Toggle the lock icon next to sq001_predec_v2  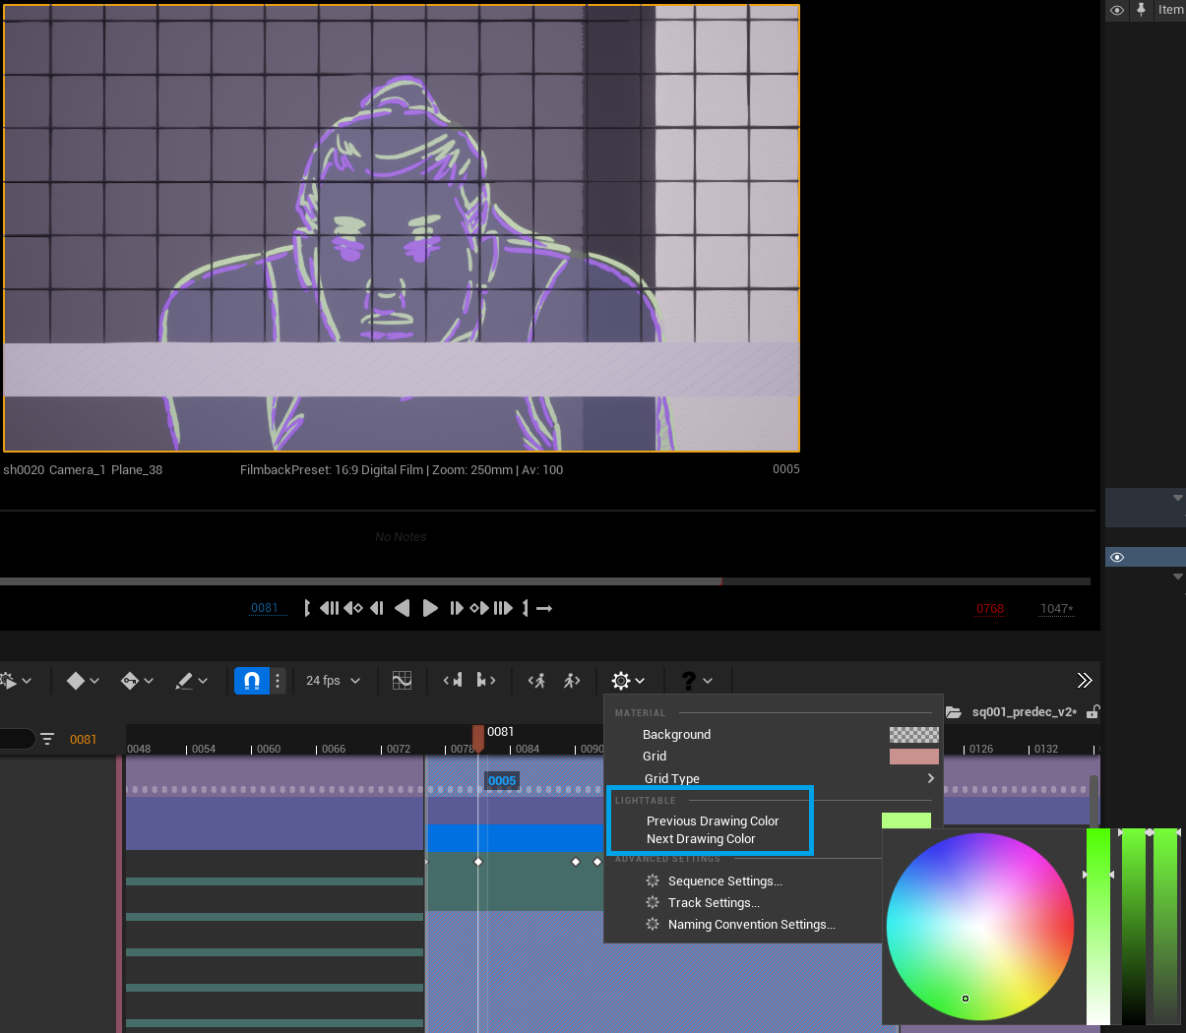pyautogui.click(x=1092, y=711)
